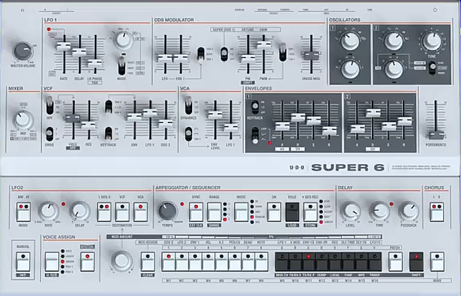Image resolution: width=461 pixels, height=296 pixels.
Task: Flip the Envelope 1 Loop switch
Action: (x=255, y=135)
